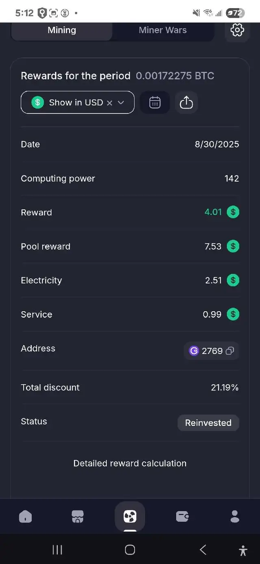
Task: Tap the green dollar icon next to Reward
Action: pyautogui.click(x=233, y=212)
